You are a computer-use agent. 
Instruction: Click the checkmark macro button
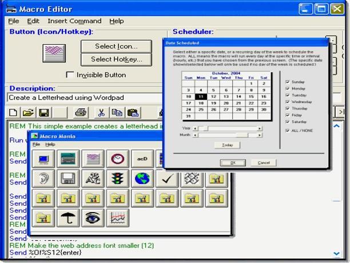pos(167,178)
